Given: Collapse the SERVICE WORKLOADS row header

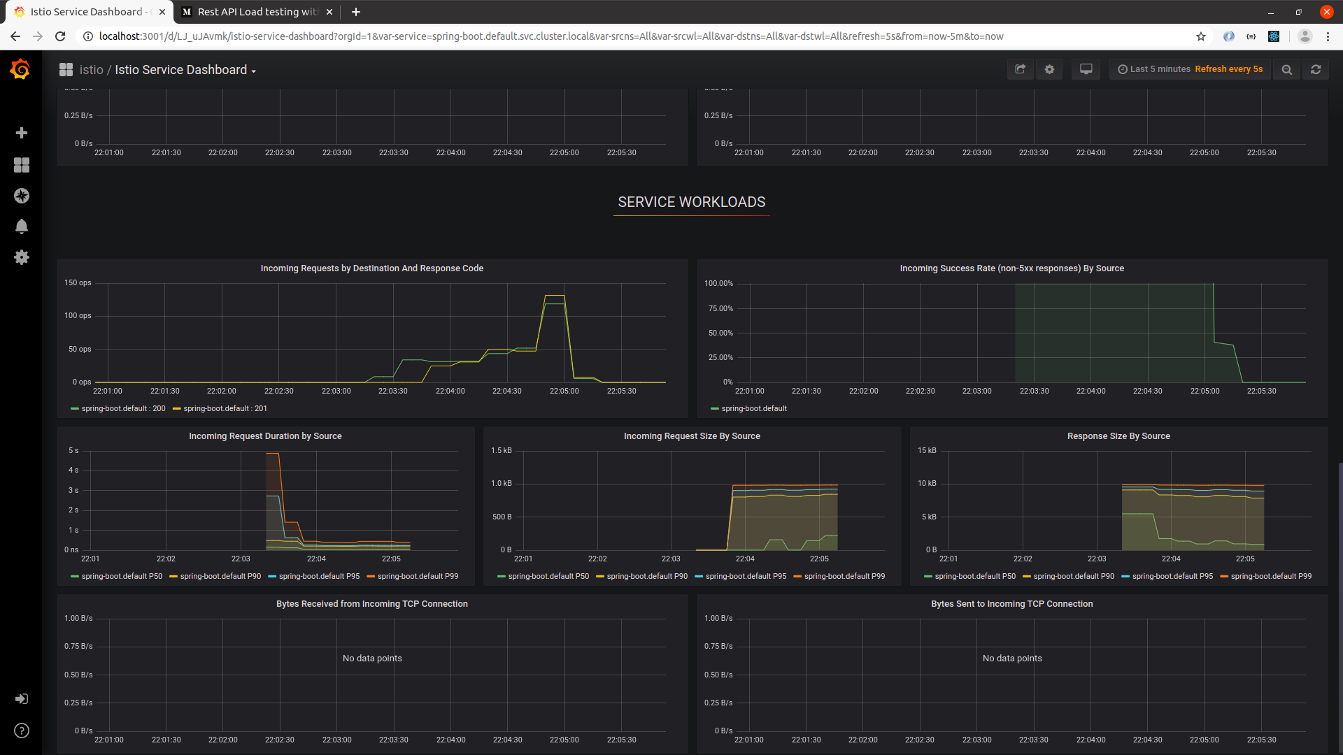Looking at the screenshot, I should (x=692, y=202).
